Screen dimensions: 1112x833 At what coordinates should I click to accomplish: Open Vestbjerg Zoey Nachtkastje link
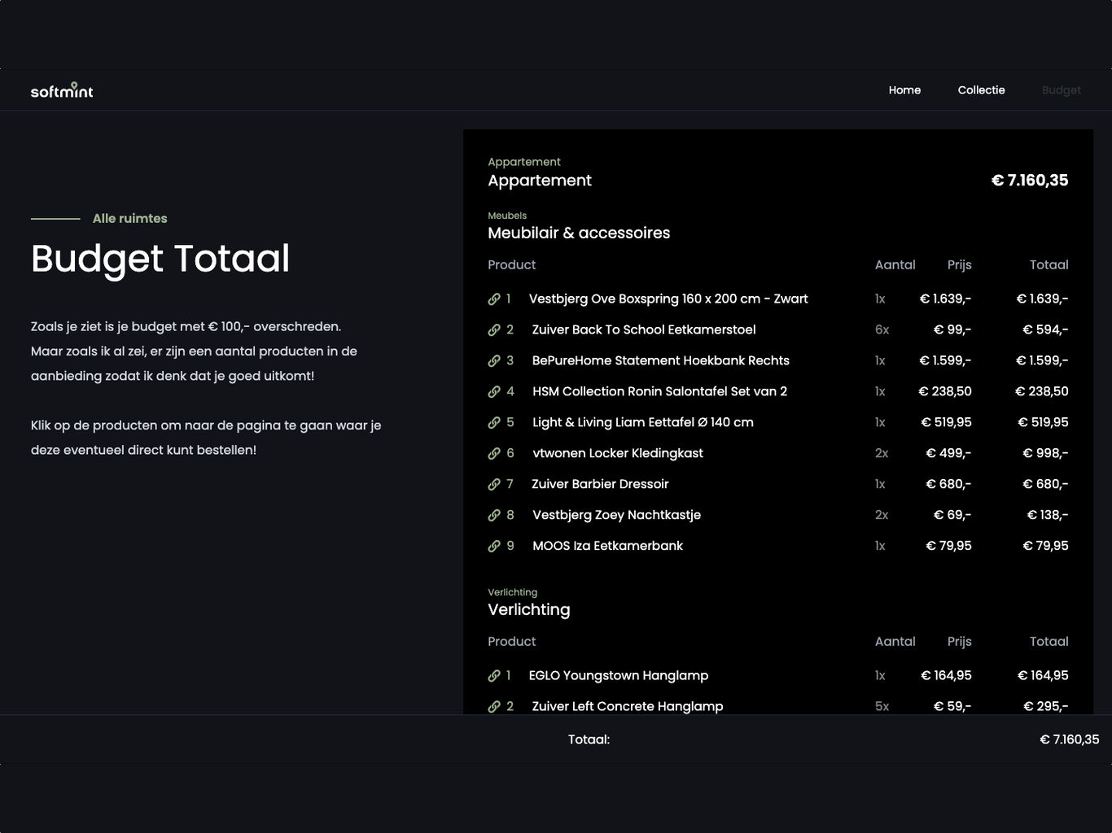[x=616, y=515]
